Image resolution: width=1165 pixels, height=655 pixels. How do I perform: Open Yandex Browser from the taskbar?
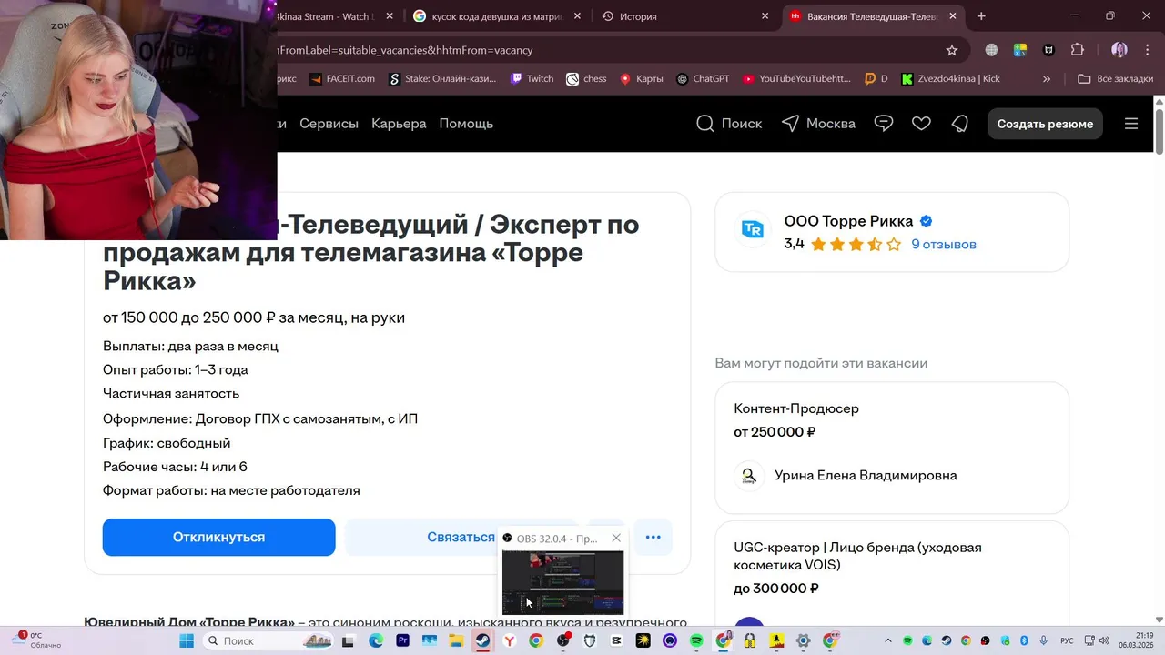(510, 641)
